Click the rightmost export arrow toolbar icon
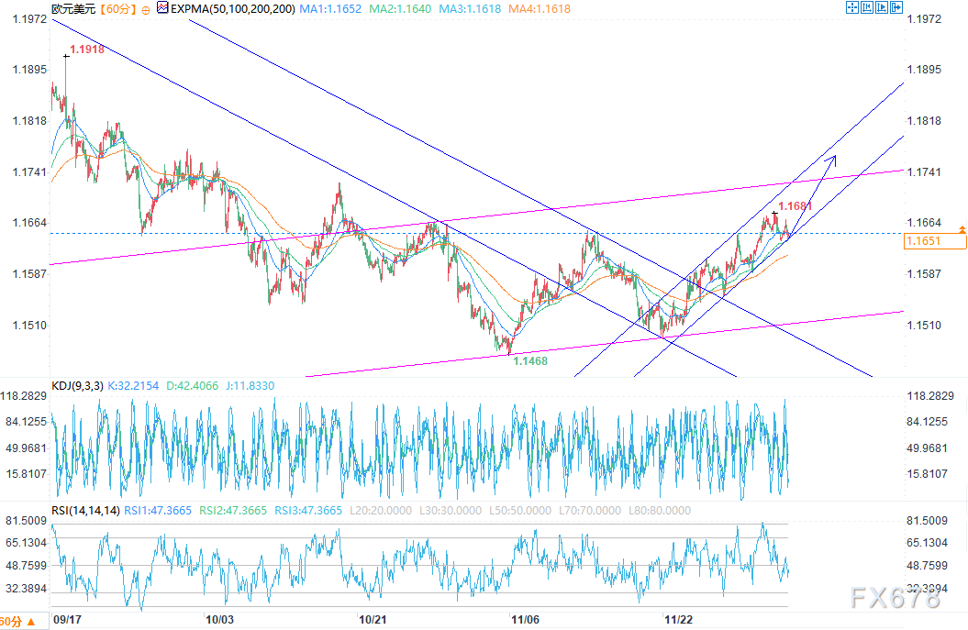The width and height of the screenshot is (968, 630). tap(897, 8)
